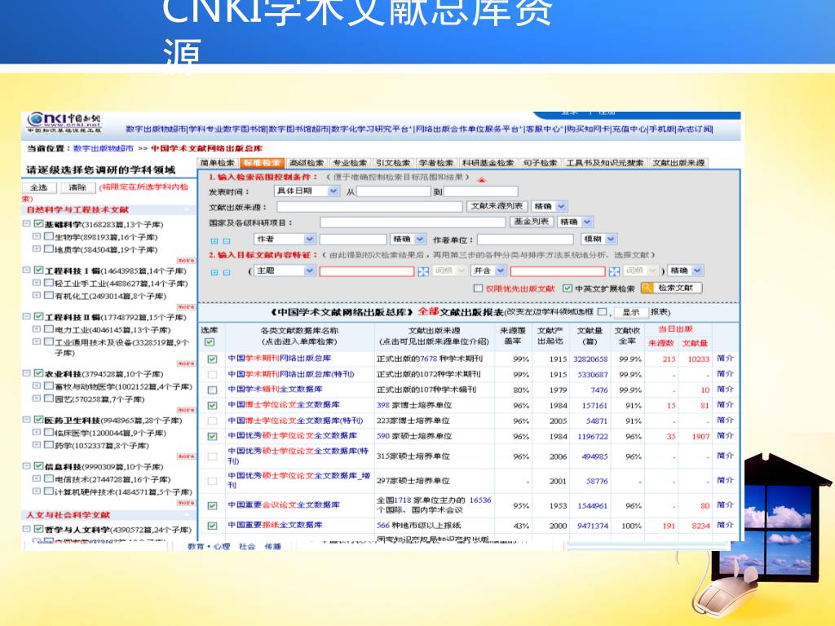Open the 具体日期 dropdown
The width and height of the screenshot is (835, 626).
307,191
